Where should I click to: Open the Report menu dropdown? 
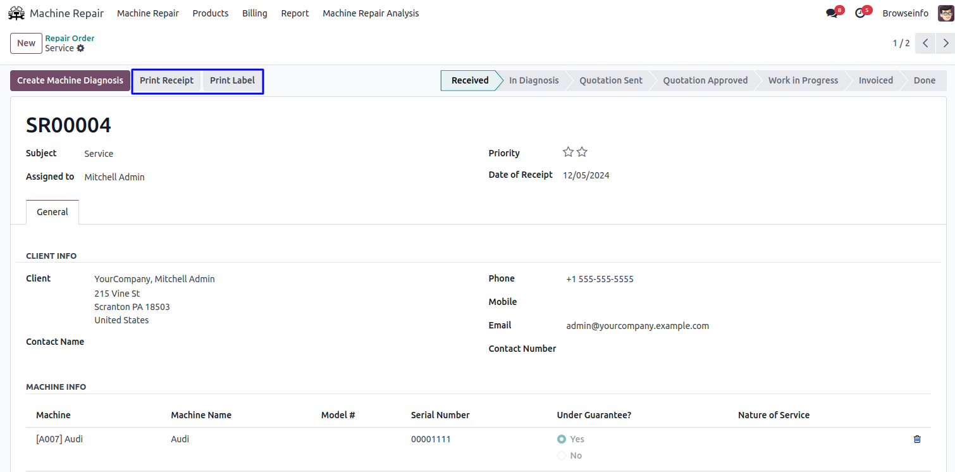295,13
